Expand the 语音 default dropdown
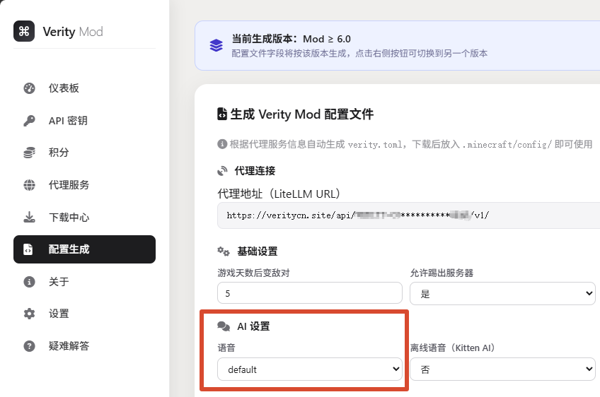Screen dimensions: 600x397 pyautogui.click(x=310, y=369)
